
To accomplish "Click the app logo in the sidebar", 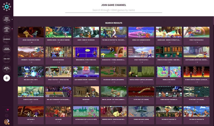I will [6, 6].
